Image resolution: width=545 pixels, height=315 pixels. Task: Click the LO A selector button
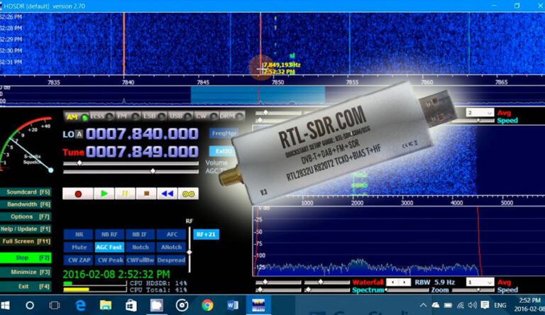click(x=79, y=134)
